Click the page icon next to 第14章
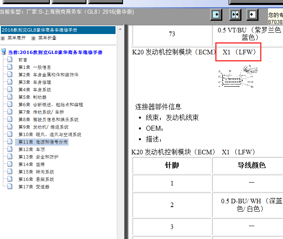This screenshot has height=239, width=283. click(x=10, y=164)
